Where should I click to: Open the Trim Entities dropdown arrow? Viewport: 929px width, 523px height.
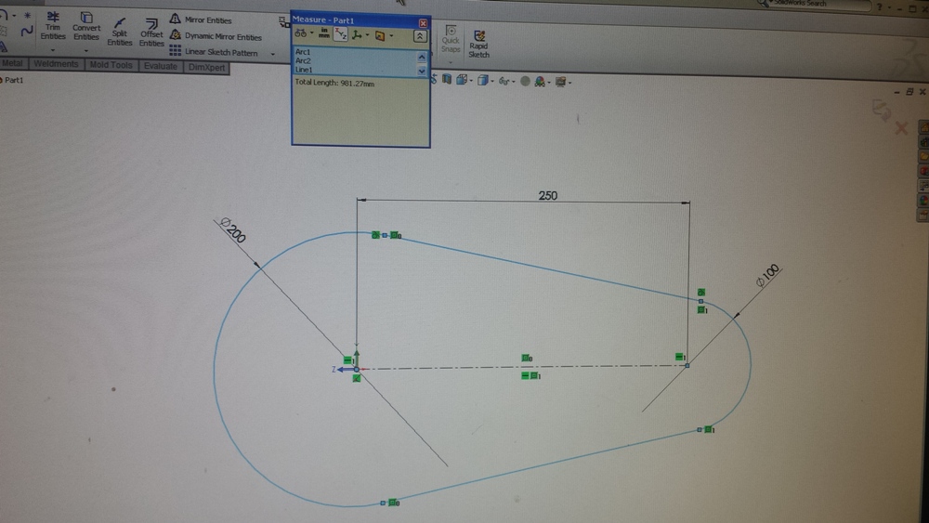pyautogui.click(x=53, y=50)
